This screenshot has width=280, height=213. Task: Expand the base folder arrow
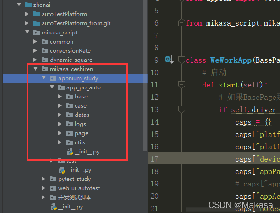pyautogui.click(x=60, y=96)
